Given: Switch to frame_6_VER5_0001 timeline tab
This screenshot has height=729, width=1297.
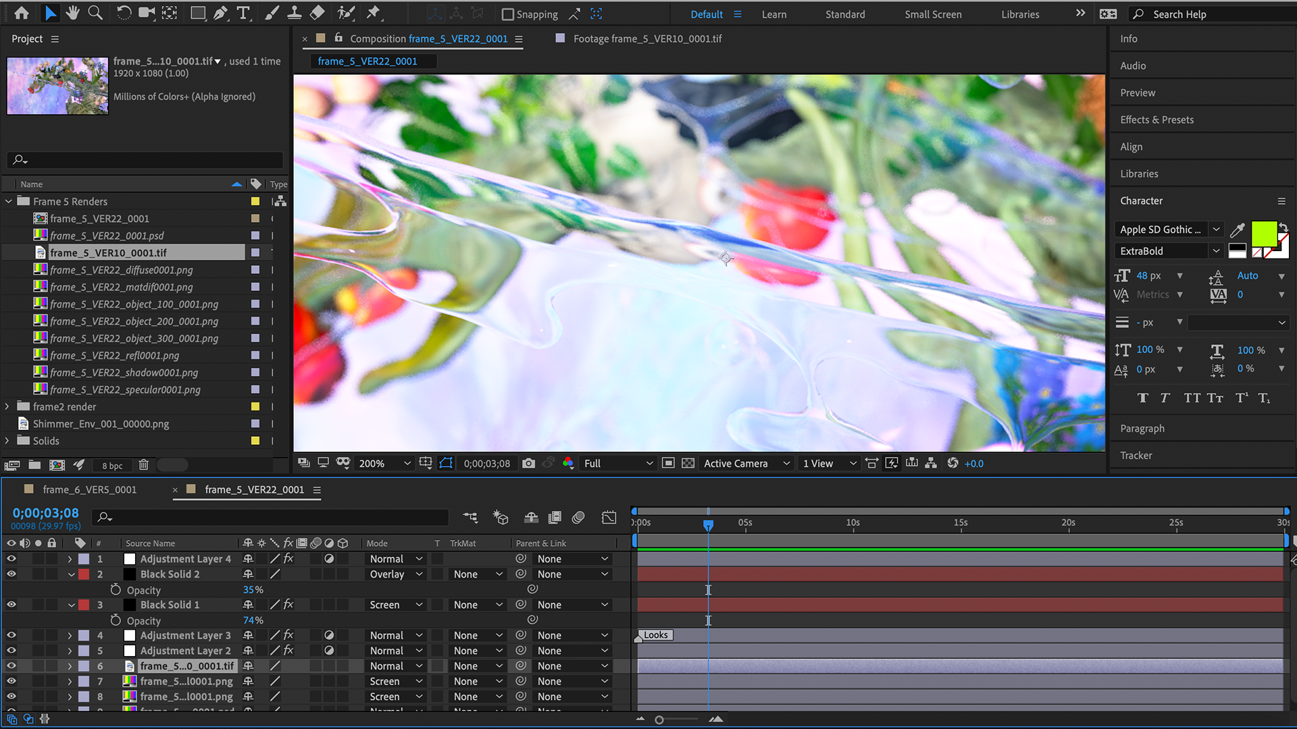Looking at the screenshot, I should click(89, 489).
